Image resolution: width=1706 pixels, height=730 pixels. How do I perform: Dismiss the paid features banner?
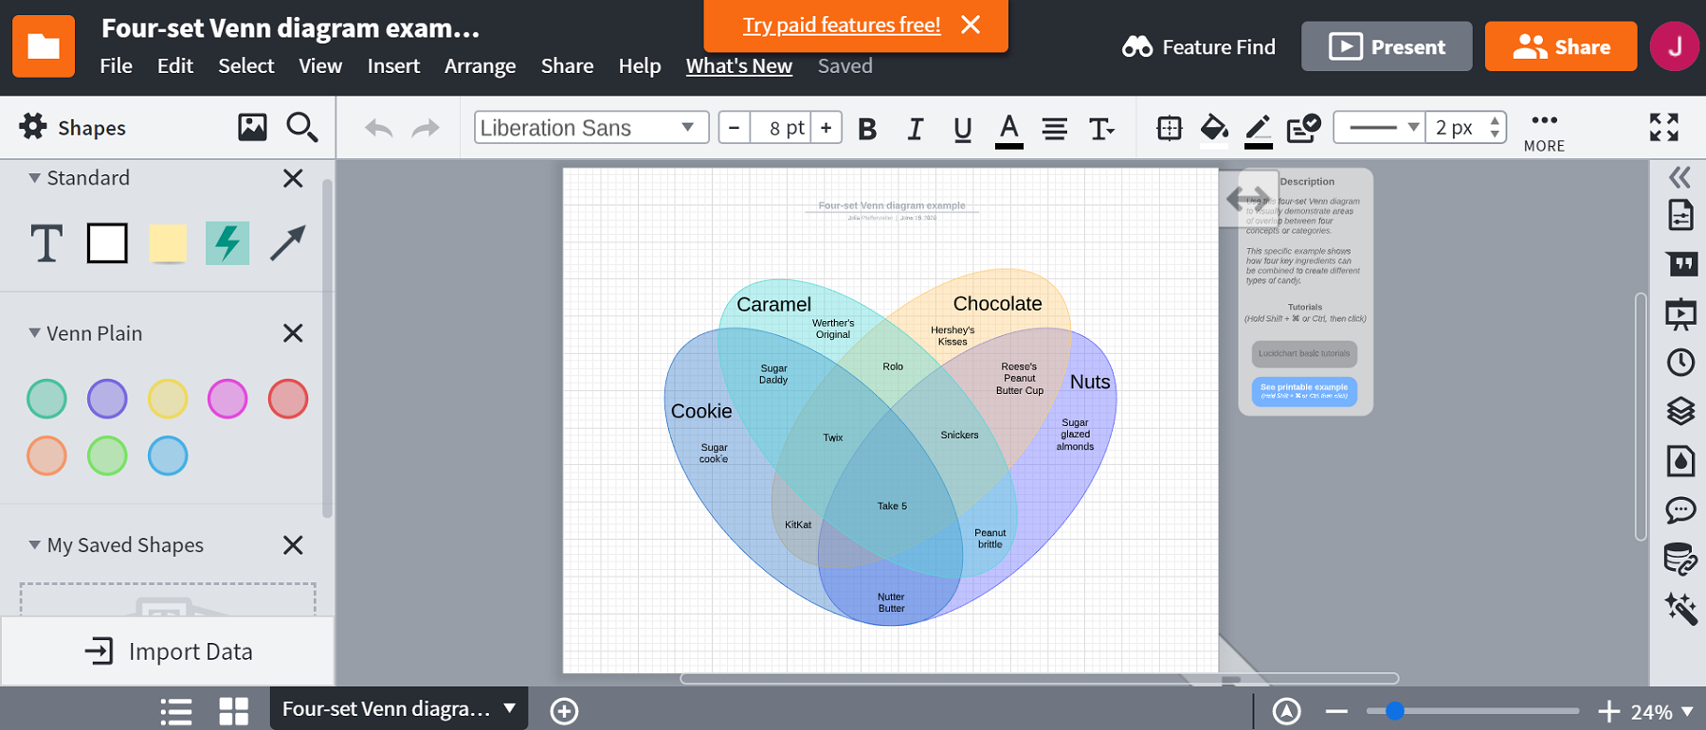coord(971,25)
